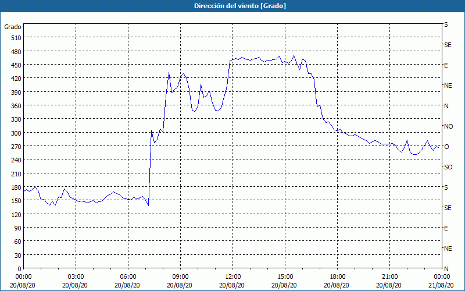Click the 390 degree axis label
The height and width of the screenshot is (291, 465).
click(16, 93)
